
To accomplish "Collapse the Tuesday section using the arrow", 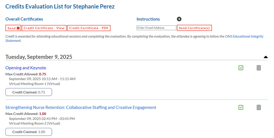I will click(266, 57).
